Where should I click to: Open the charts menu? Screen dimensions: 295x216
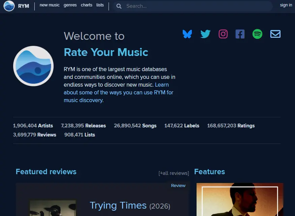click(87, 5)
